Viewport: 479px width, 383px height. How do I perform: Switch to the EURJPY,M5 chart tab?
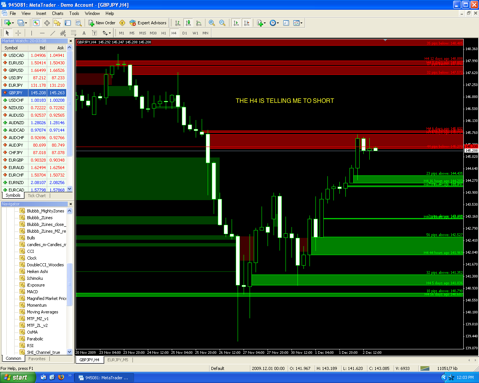118,360
